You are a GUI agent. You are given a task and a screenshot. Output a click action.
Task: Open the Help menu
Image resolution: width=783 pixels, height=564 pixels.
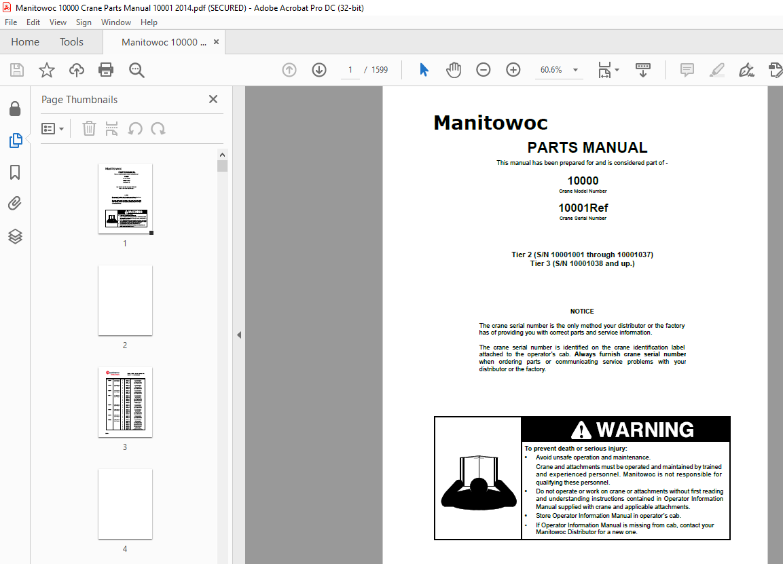[149, 22]
